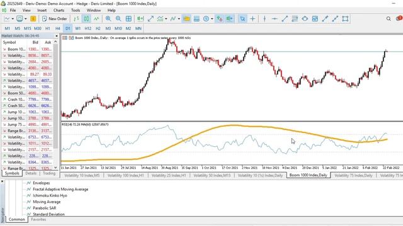Open the clock periods icon

(x=206, y=19)
